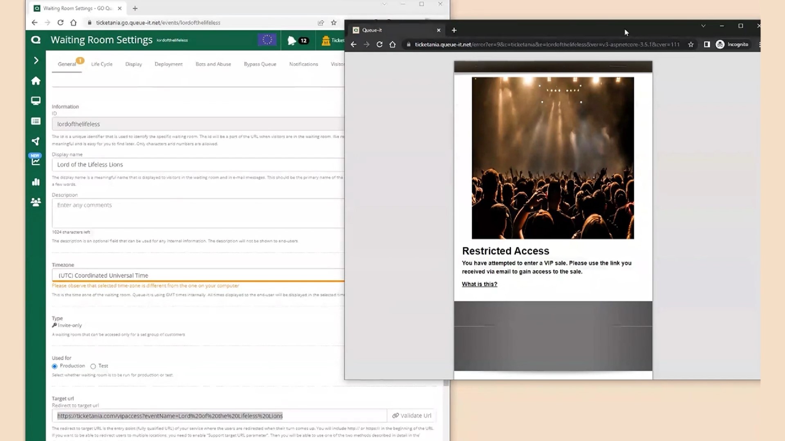Screen dimensions: 785x441
Task: Open tab search dropdown in Incognito window
Action: 703,26
